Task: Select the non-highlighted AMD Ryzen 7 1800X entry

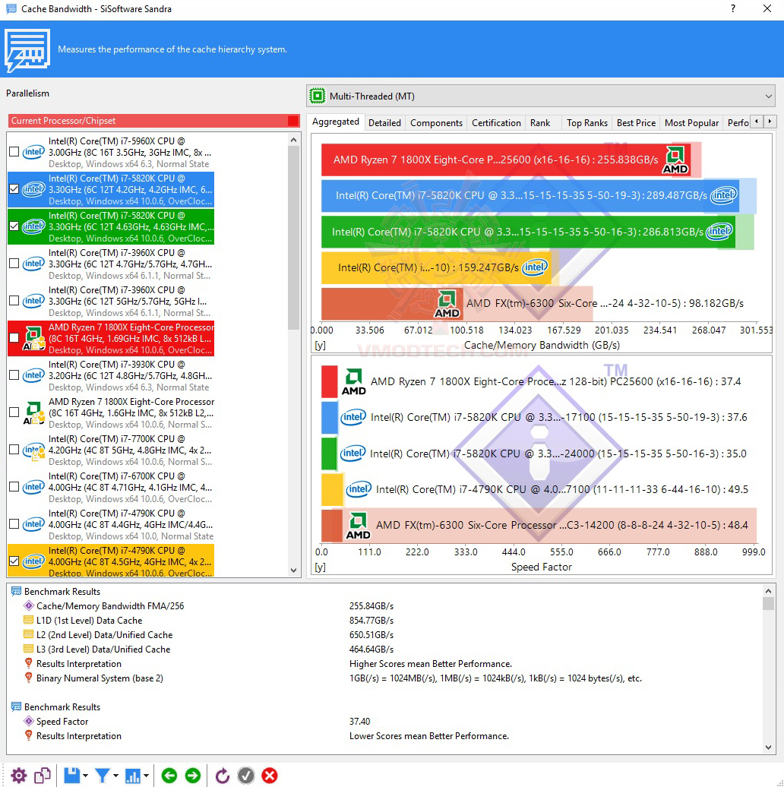Action: click(x=111, y=412)
